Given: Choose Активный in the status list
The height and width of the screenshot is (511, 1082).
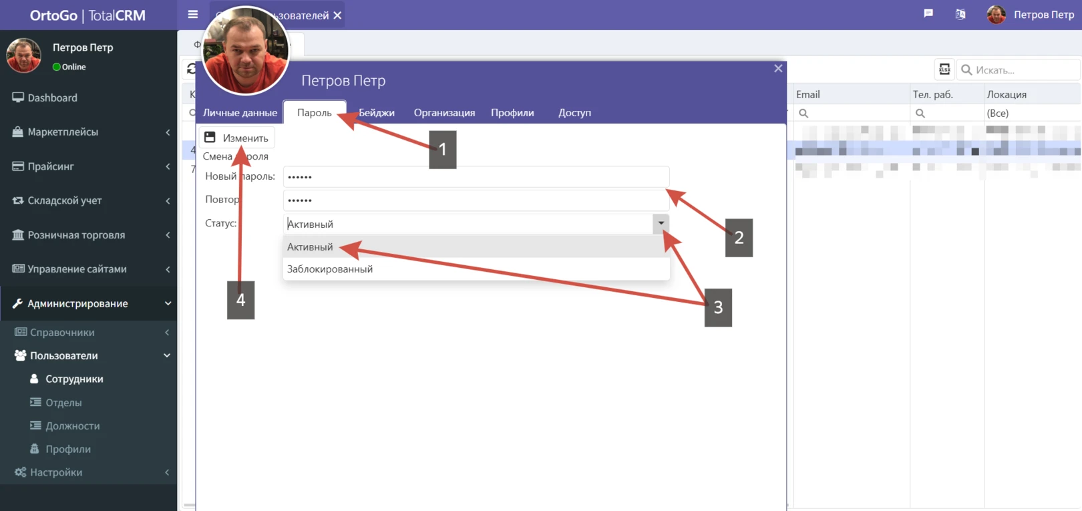Looking at the screenshot, I should (310, 247).
